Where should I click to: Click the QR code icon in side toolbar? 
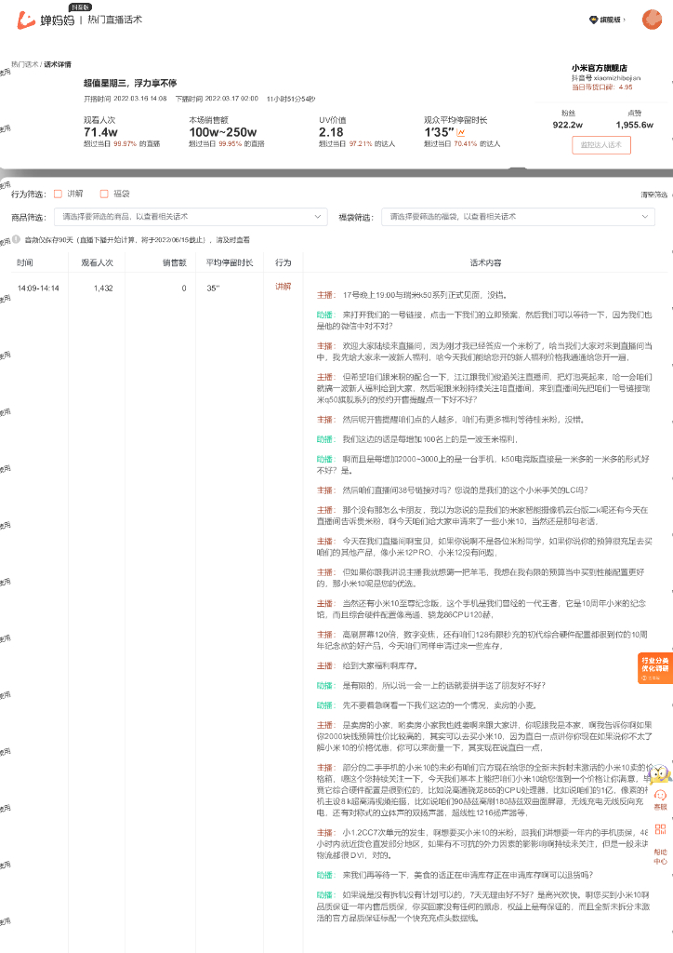pos(661,829)
